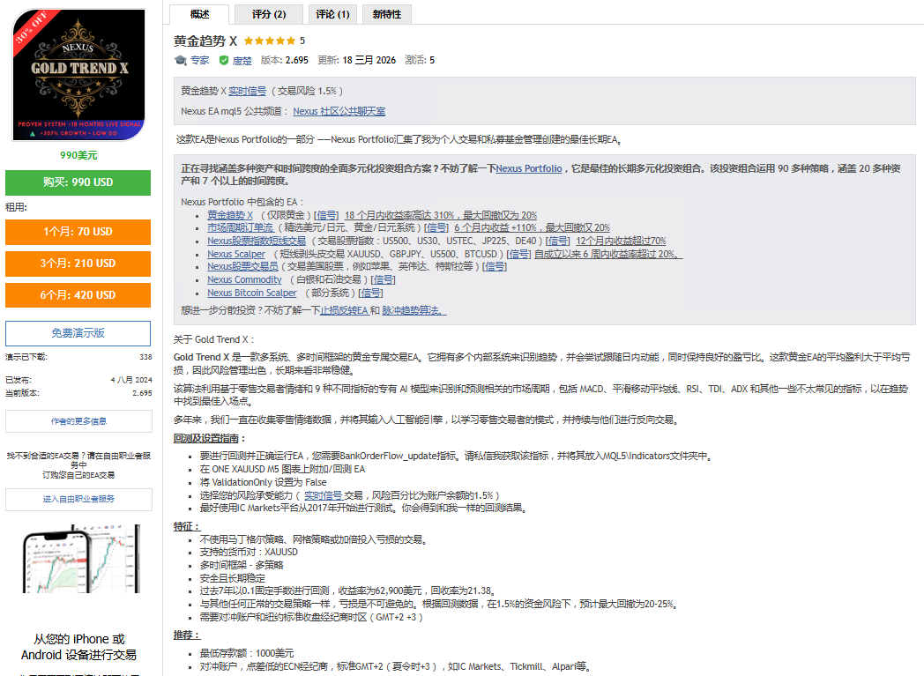The width and height of the screenshot is (924, 676).
Task: Open [信号] link beside Nexus股票交易员
Action: point(495,266)
